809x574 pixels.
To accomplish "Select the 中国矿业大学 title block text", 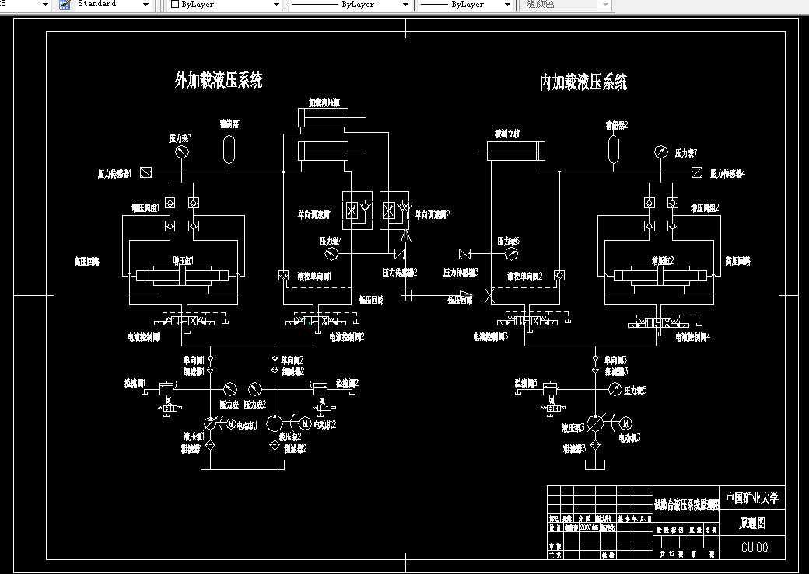I will (752, 498).
